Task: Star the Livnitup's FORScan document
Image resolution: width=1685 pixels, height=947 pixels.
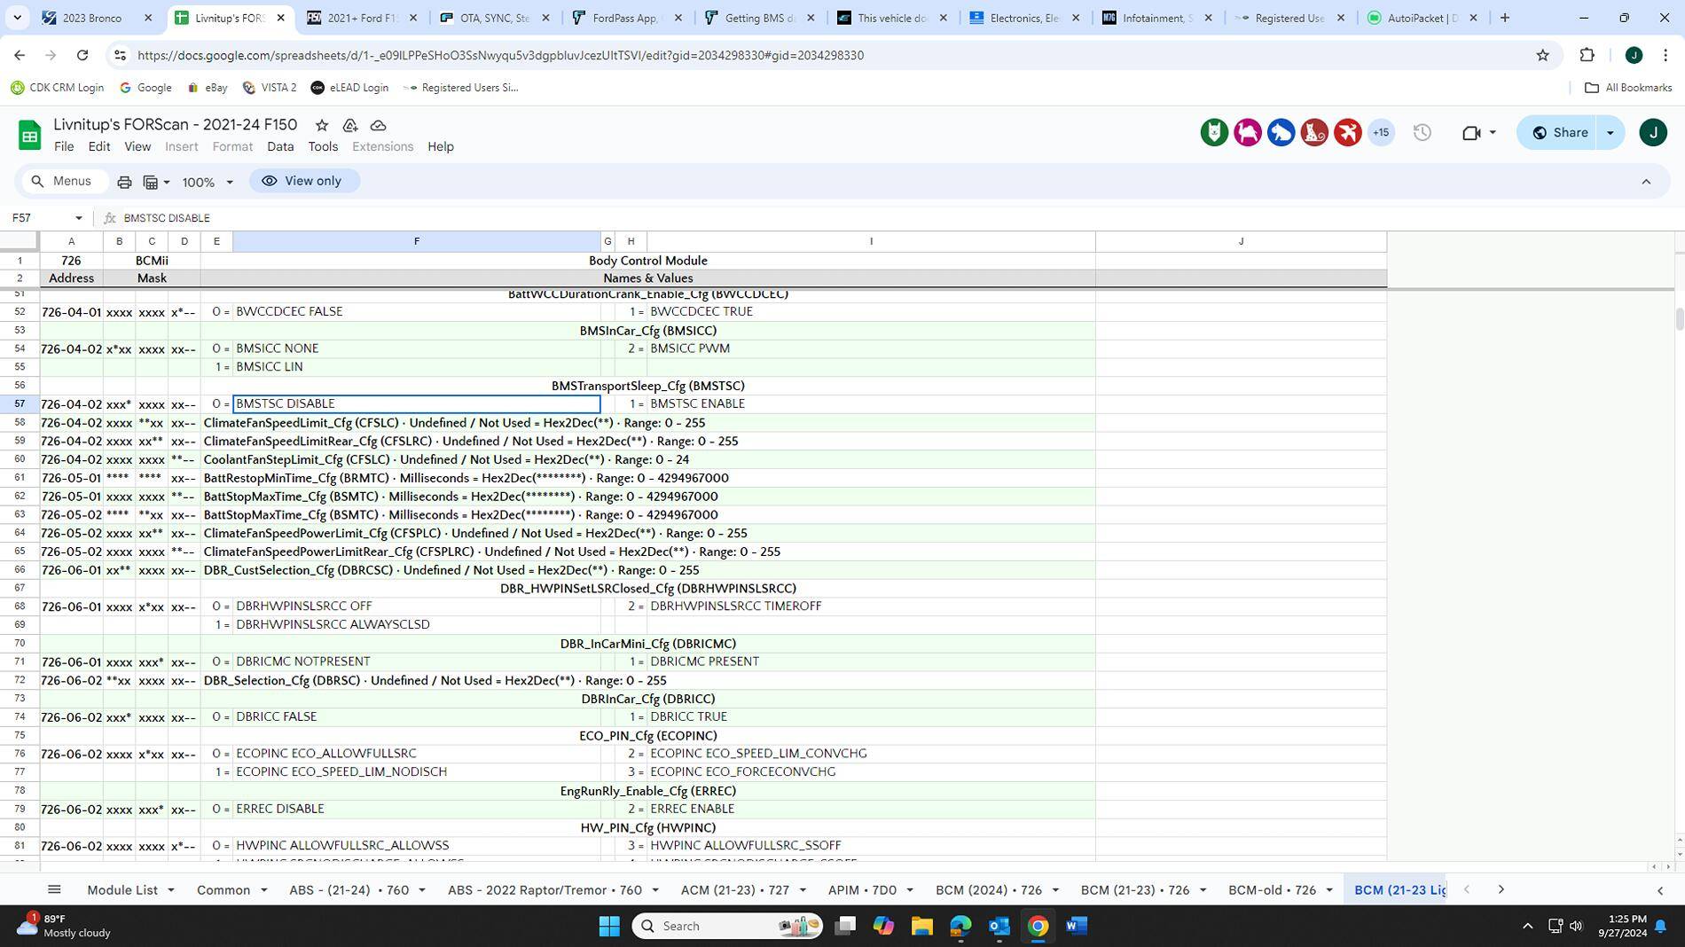Action: (322, 125)
